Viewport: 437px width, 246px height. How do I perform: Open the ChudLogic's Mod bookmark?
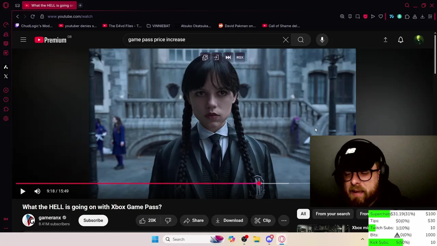[x=34, y=26]
